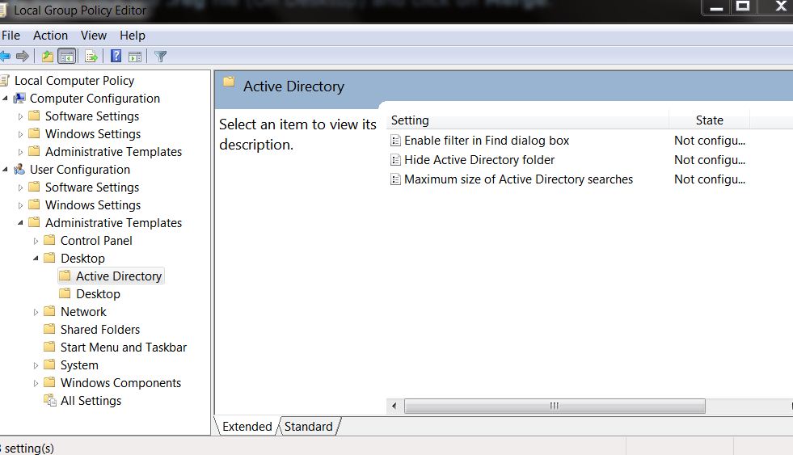
Task: Toggle the Show/Hide Console Tree button
Action: pyautogui.click(x=67, y=56)
